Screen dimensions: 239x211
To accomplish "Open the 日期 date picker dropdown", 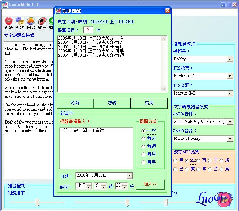I will 129,176.
